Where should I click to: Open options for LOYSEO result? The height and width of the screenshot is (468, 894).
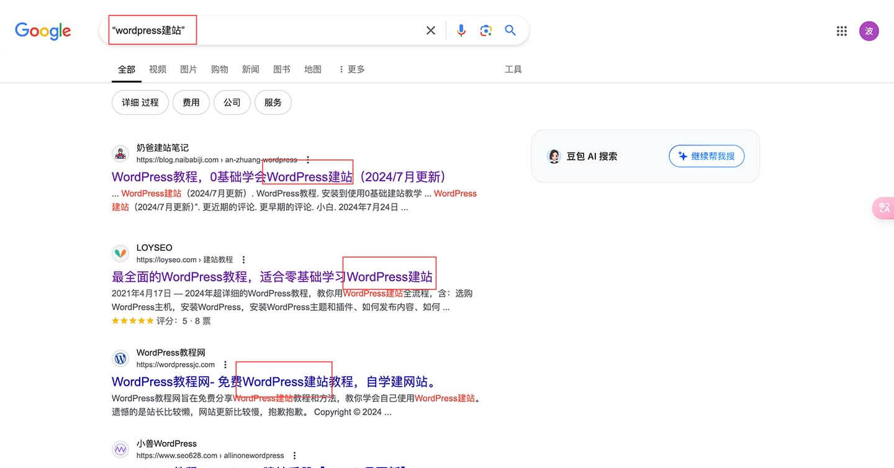[x=244, y=260]
